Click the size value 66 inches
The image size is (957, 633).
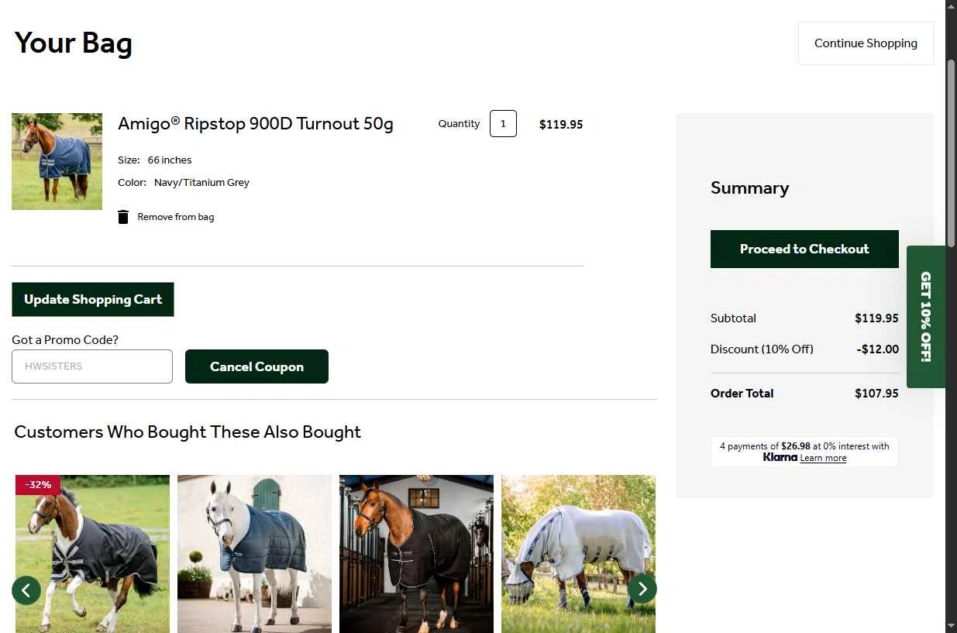pyautogui.click(x=170, y=160)
